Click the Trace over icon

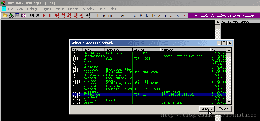click(x=75, y=15)
